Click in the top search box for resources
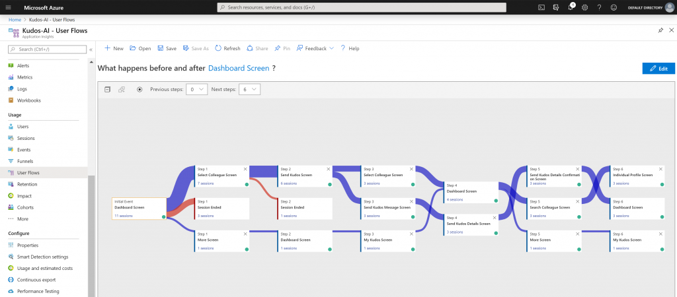The image size is (677, 297). (x=362, y=7)
